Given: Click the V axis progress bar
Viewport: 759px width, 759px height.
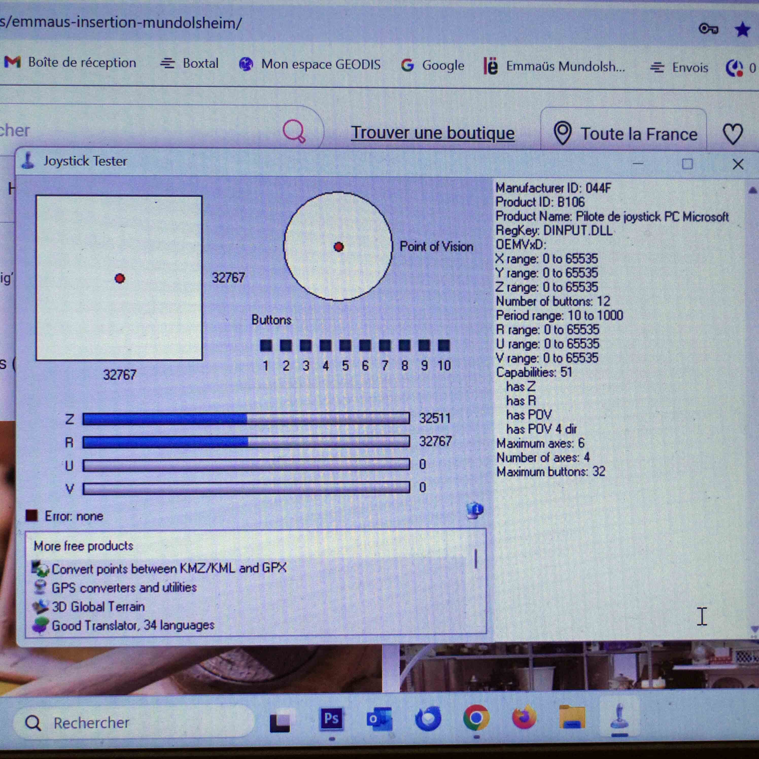Looking at the screenshot, I should point(246,488).
